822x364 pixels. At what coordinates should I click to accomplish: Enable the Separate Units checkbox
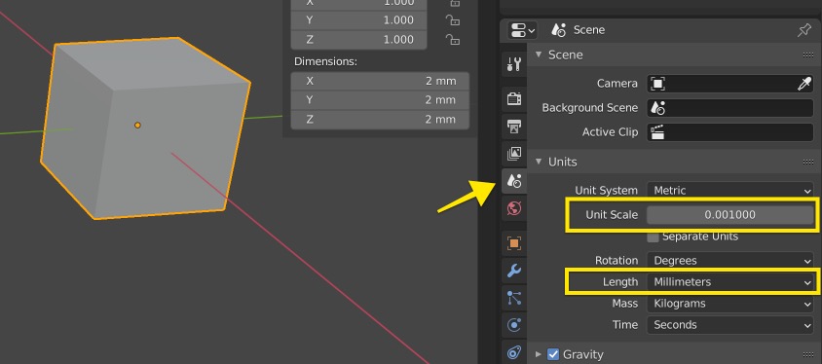pos(654,237)
